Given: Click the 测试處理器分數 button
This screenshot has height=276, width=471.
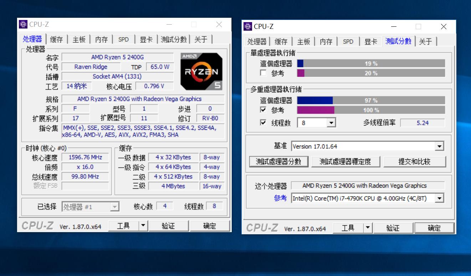Looking at the screenshot, I should 279,161.
